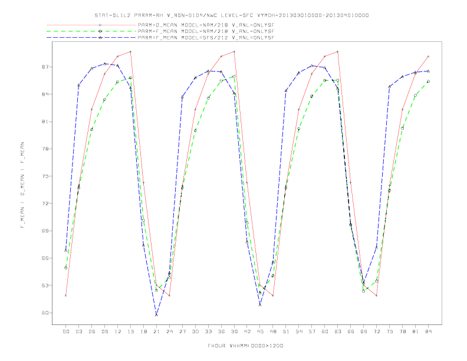Click the y-axis tick label 81
467x361 pixels.
(x=44, y=122)
